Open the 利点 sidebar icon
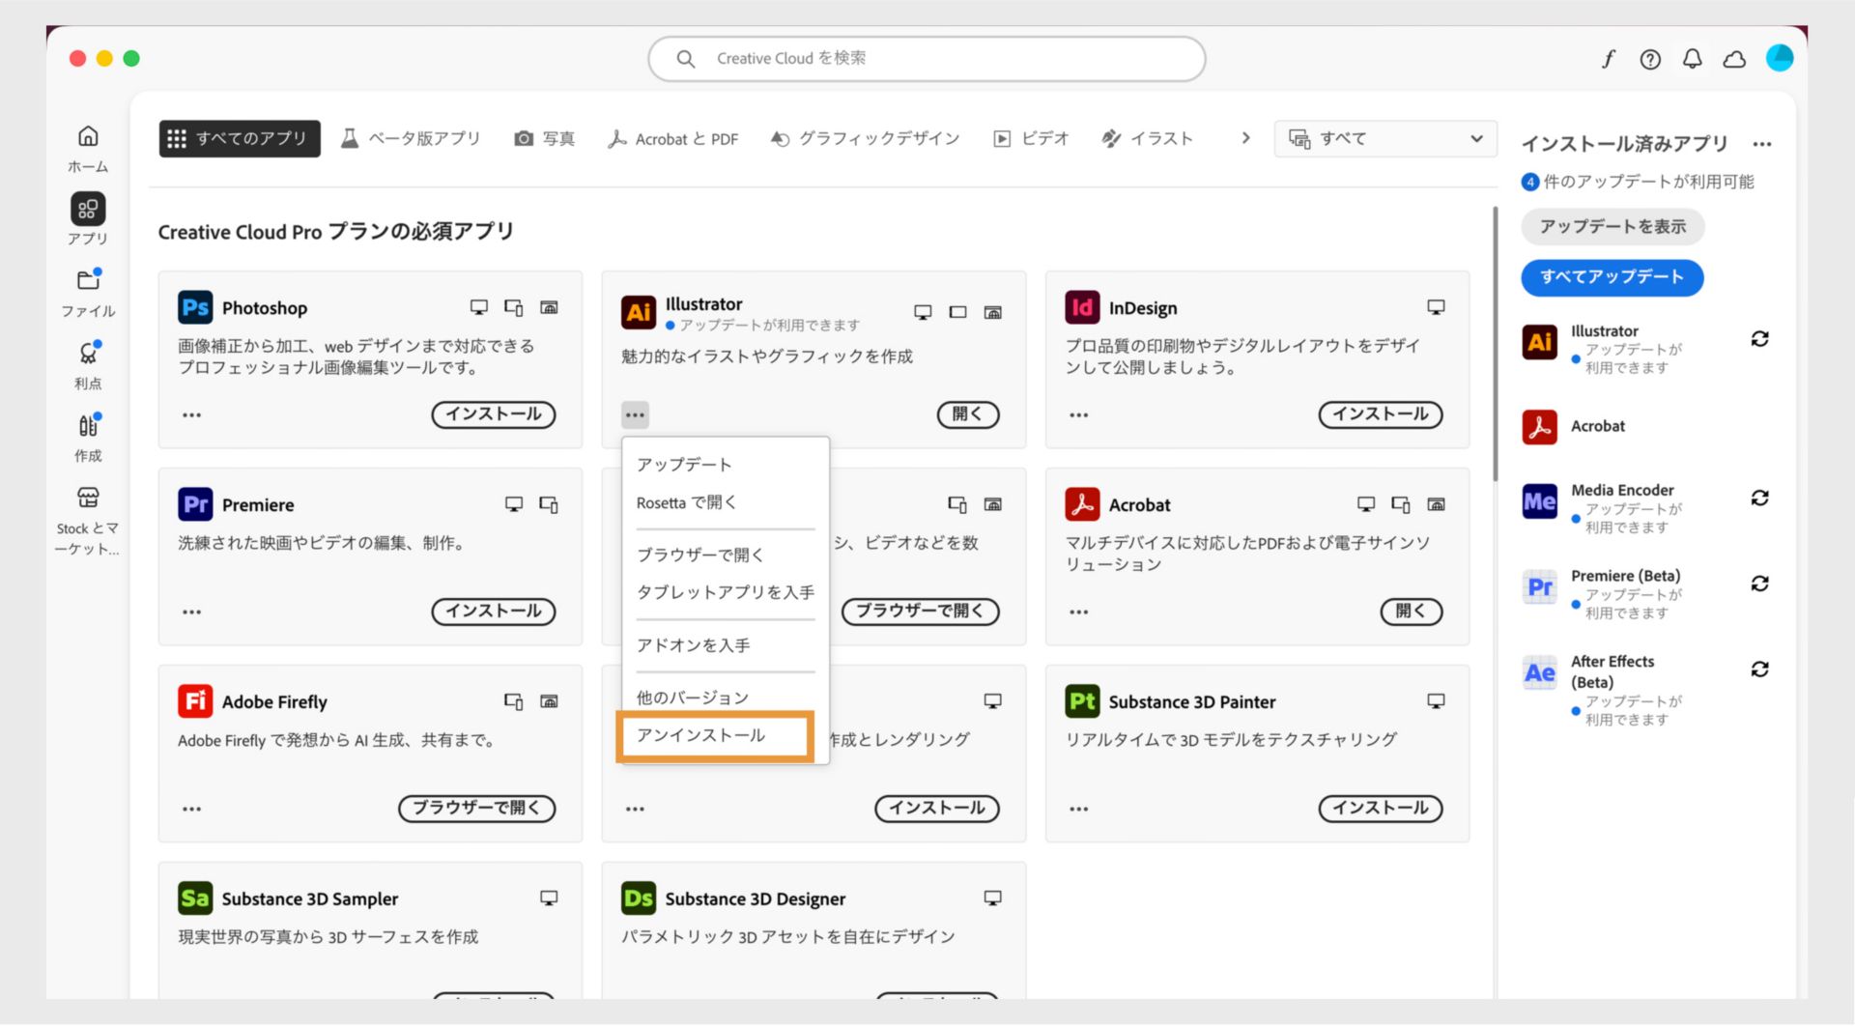 [88, 353]
